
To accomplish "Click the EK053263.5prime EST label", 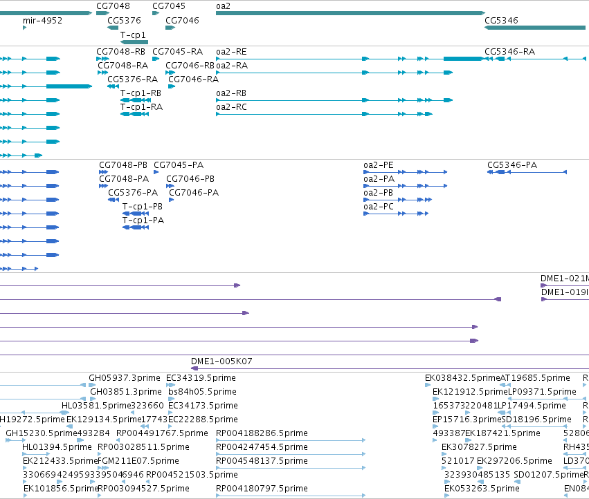I will (x=482, y=489).
